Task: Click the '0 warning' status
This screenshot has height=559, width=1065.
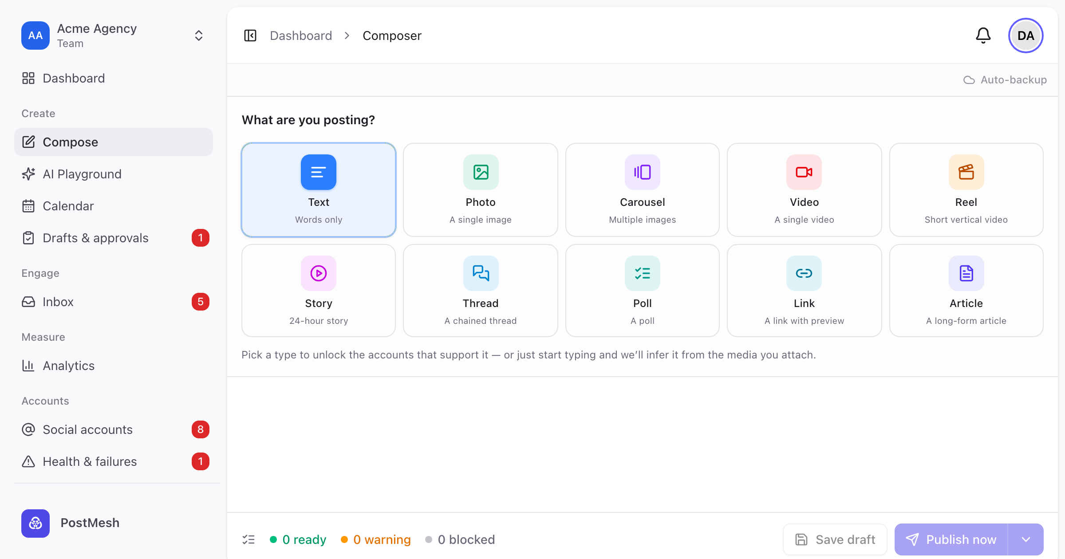Action: click(376, 539)
